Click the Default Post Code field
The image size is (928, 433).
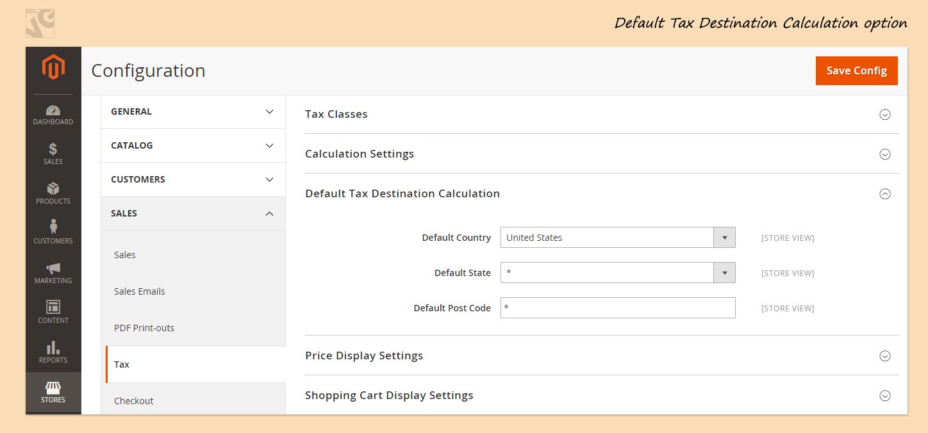[617, 308]
